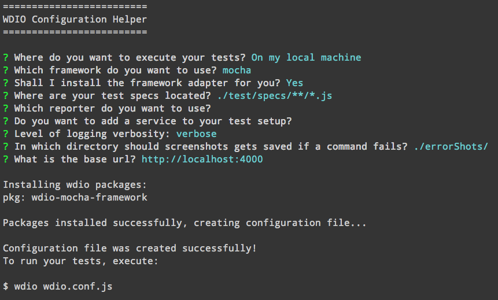The height and width of the screenshot is (300, 498).
Task: Click the "Installing wdio packages:" line
Action: (x=75, y=185)
